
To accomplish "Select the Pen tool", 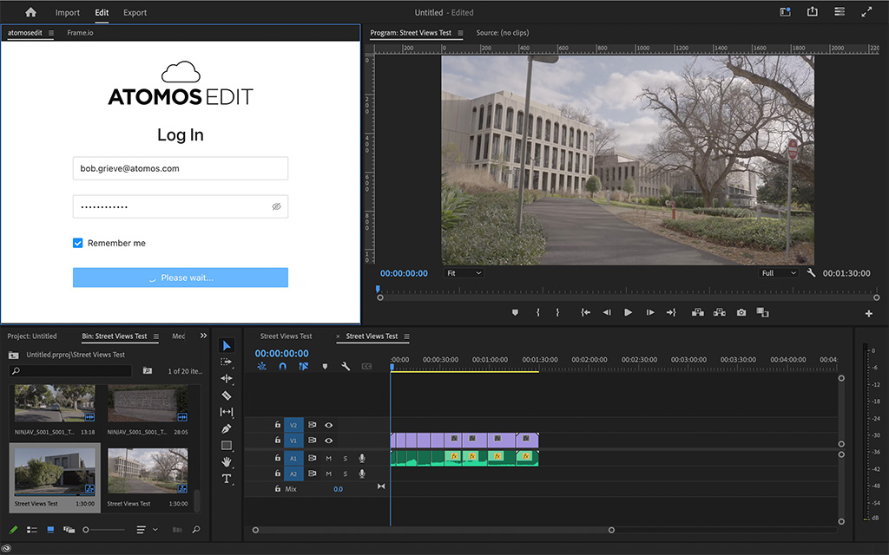I will pyautogui.click(x=227, y=428).
